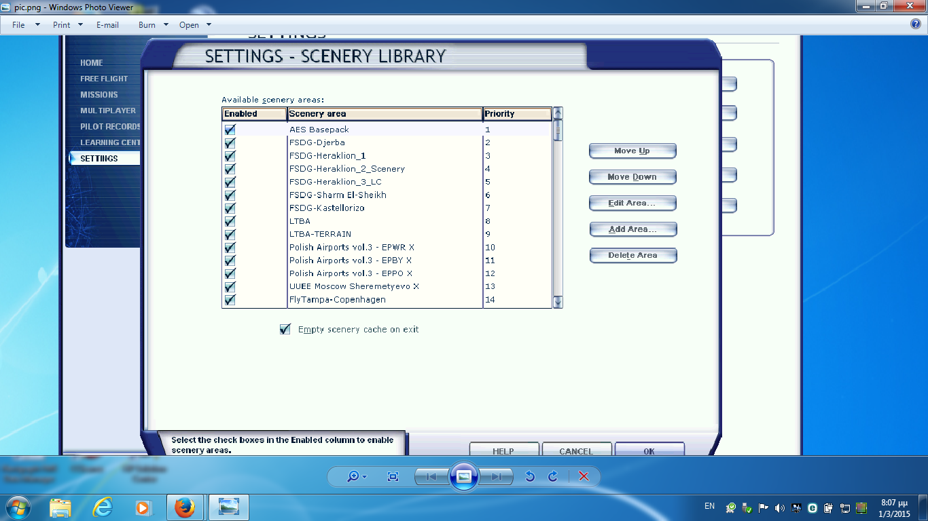Start the slide show with center button

coord(464,476)
